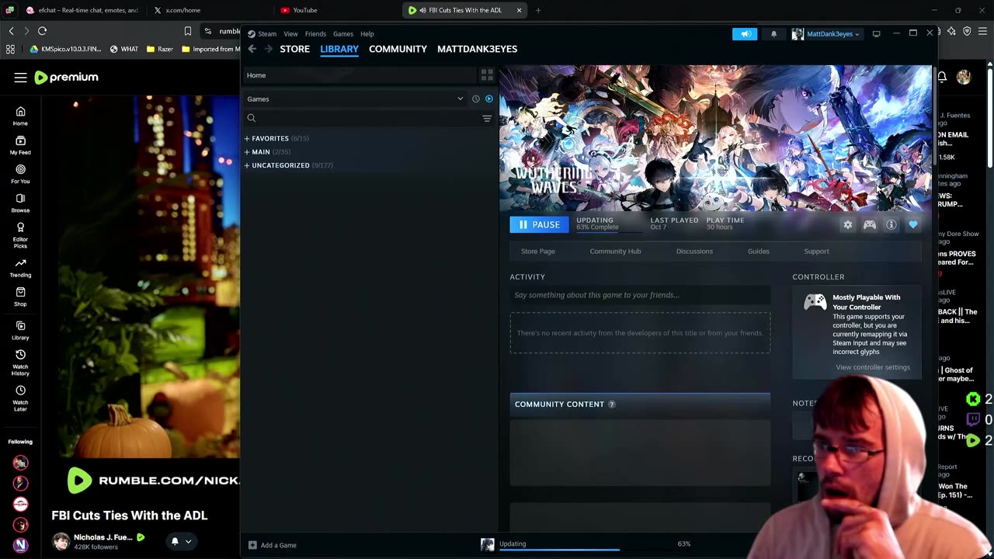Open controller layout icon for game

click(x=870, y=224)
